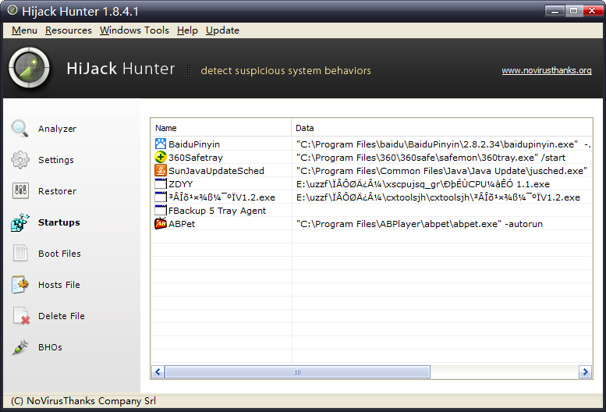Open the BHOs plug icon

(x=20, y=347)
